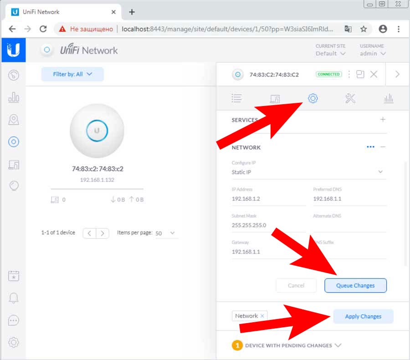Open the browser profile icon
The width and height of the screenshot is (410, 360).
coord(383,29)
